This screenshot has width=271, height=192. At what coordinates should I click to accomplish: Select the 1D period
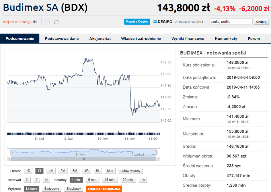click(x=28, y=171)
